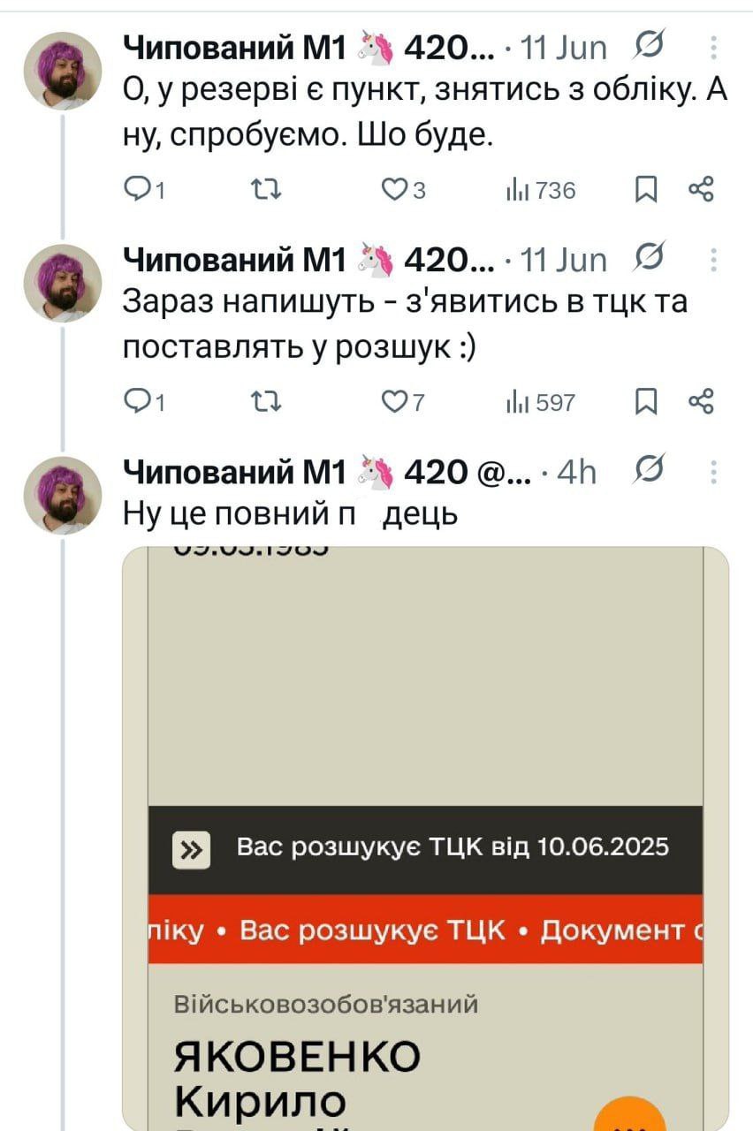The width and height of the screenshot is (753, 1131).
Task: Share the second tweet about розшук
Action: 700,403
